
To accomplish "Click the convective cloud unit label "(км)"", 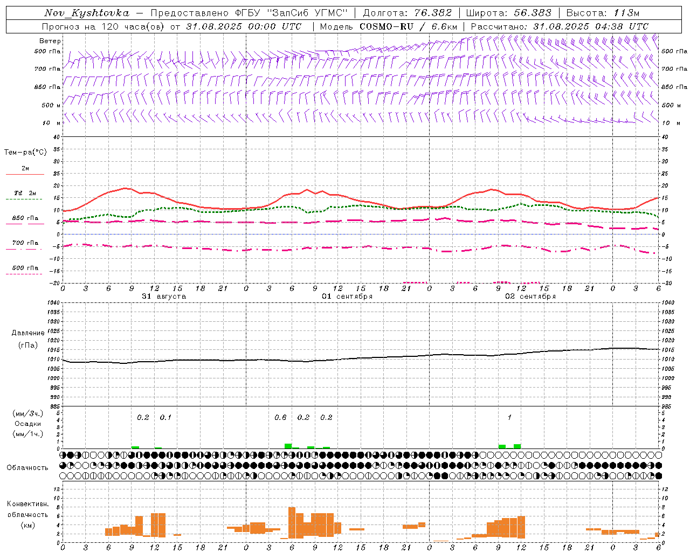I will 28,525.
